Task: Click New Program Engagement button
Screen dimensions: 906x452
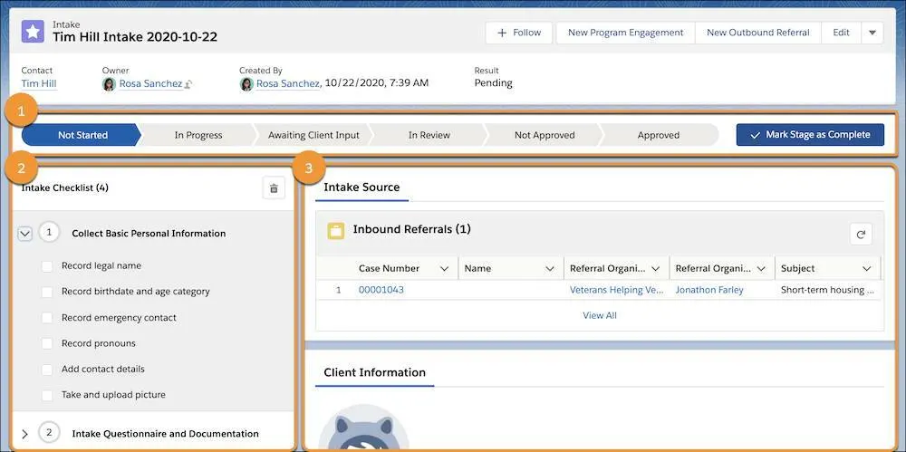Action: (x=626, y=33)
